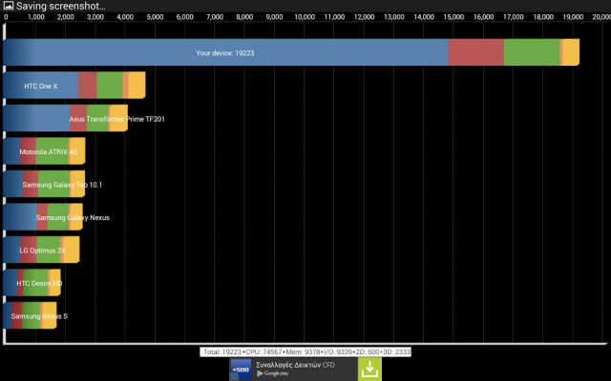611x381 pixels.
Task: Select the 'Your device: 19223' bar label
Action: 225,53
